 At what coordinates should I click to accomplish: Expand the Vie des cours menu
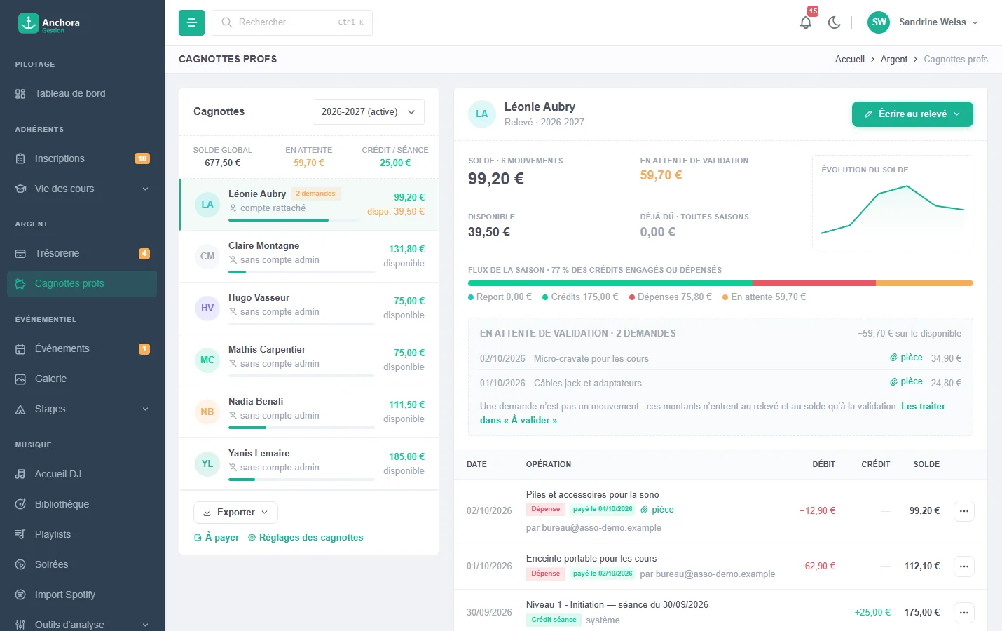[82, 189]
